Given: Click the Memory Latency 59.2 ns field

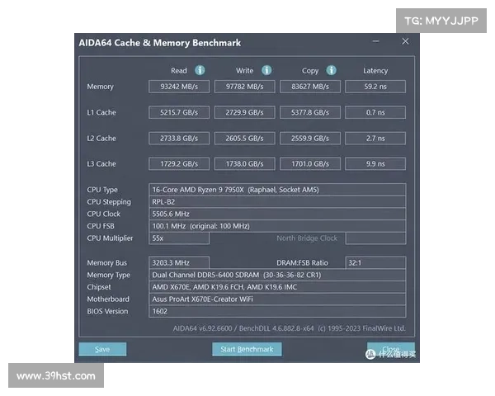Looking at the screenshot, I should pyautogui.click(x=375, y=87).
